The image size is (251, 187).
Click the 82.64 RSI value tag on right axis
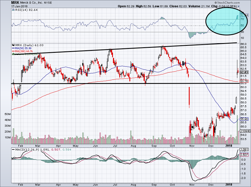coord(244,15)
